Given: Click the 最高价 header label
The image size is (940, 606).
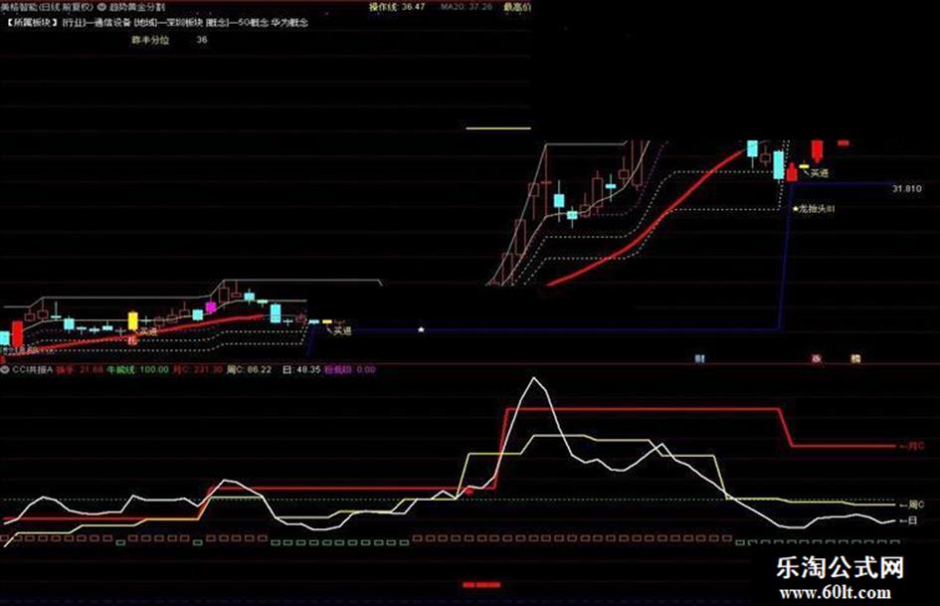Looking at the screenshot, I should click(x=517, y=7).
